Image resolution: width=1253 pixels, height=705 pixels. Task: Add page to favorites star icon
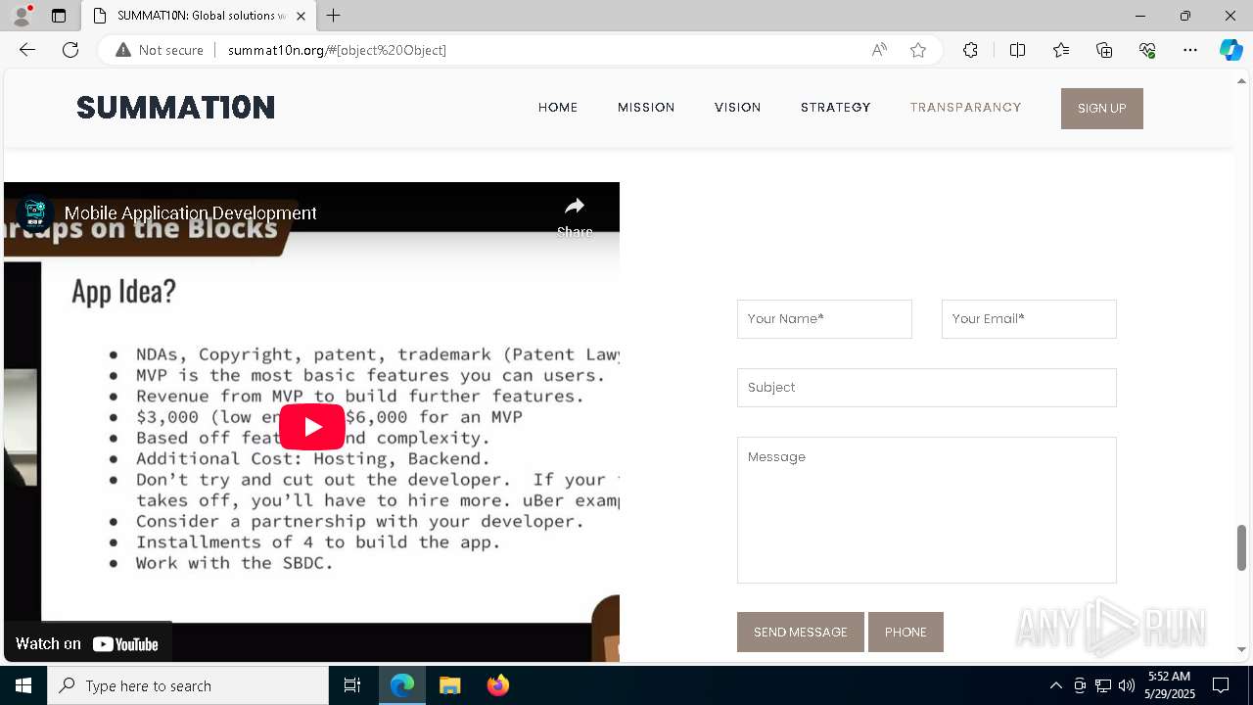(x=918, y=50)
